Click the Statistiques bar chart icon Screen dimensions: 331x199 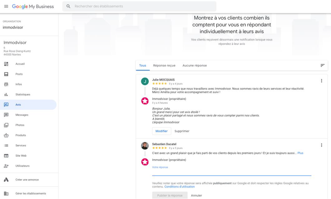(x=6, y=95)
